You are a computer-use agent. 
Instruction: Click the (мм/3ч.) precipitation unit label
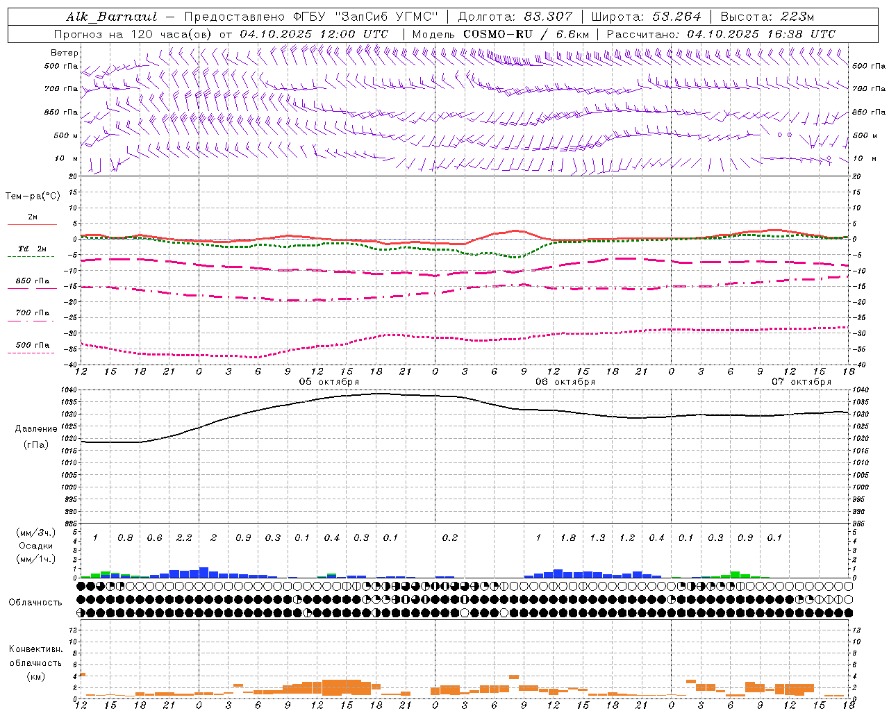click(35, 533)
